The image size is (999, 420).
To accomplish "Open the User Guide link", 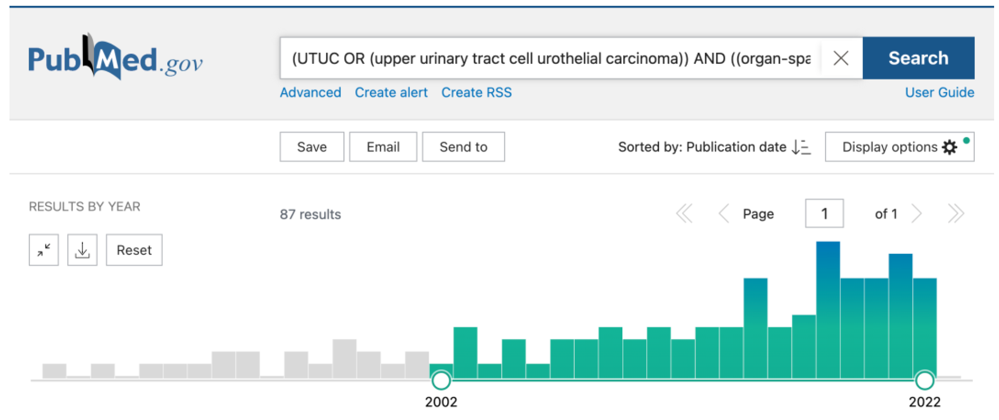I will click(939, 93).
